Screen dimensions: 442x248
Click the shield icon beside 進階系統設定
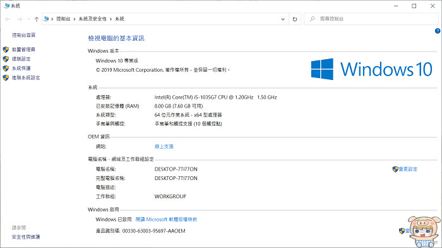coord(6,78)
